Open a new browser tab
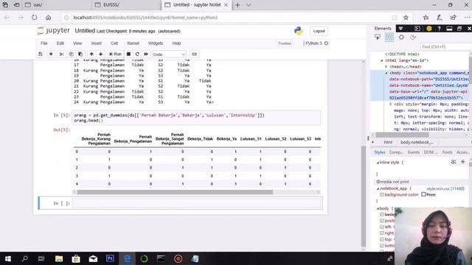 237,5
